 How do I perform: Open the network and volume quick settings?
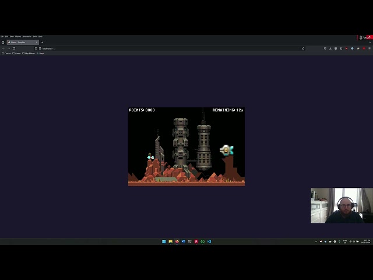pos(354,242)
